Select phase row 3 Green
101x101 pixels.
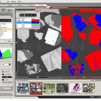(x=28, y=25)
